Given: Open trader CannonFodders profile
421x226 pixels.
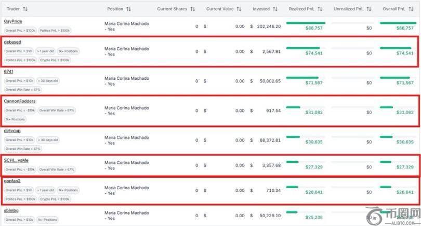Looking at the screenshot, I should pyautogui.click(x=20, y=101).
